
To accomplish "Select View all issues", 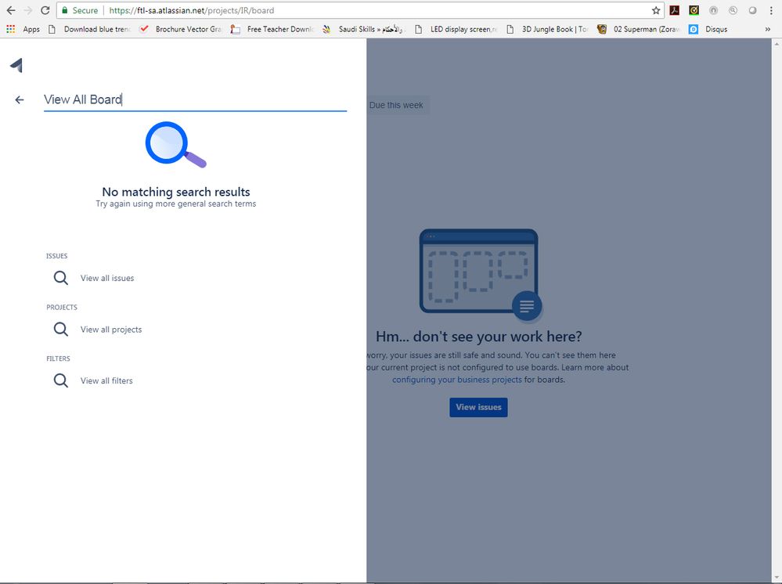I will click(x=107, y=278).
